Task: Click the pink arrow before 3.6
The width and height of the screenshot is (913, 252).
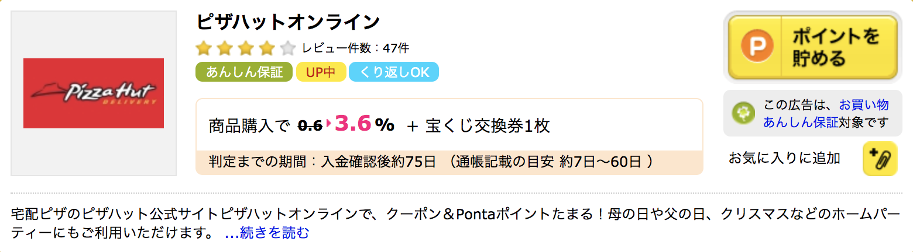Action: 329,124
